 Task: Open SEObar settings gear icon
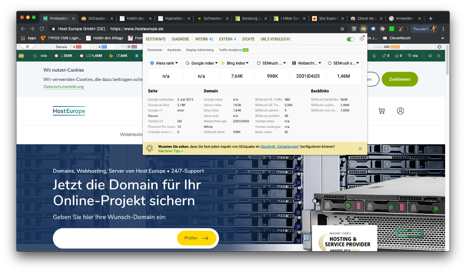click(430, 55)
